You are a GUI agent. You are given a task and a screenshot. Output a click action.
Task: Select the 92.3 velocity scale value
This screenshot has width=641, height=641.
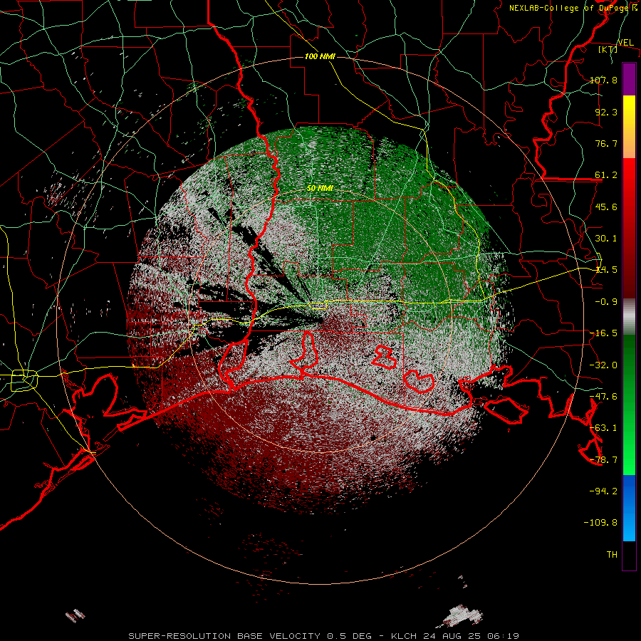click(x=606, y=112)
